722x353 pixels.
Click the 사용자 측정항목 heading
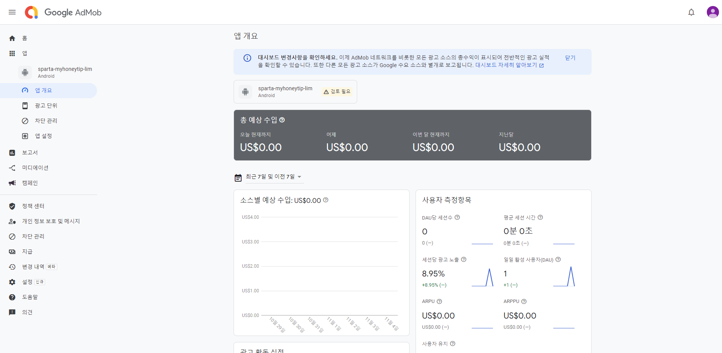tap(447, 200)
